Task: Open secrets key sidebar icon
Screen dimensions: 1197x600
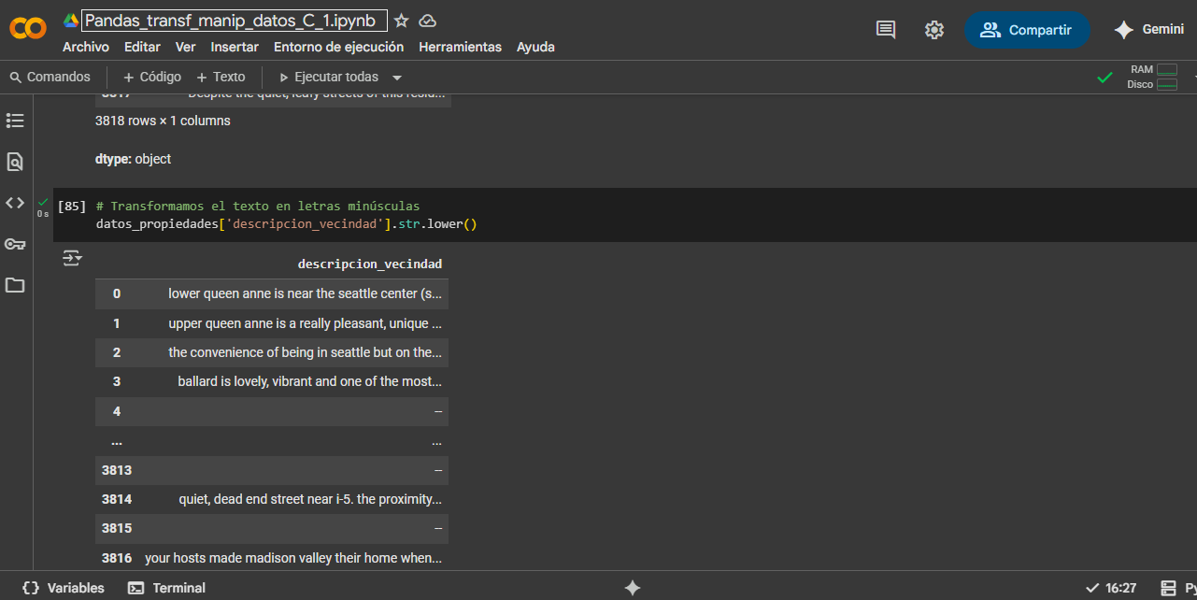Action: coord(15,244)
